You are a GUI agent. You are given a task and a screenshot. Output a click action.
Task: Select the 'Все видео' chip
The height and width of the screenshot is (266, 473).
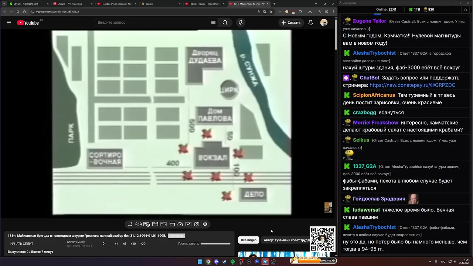249,240
